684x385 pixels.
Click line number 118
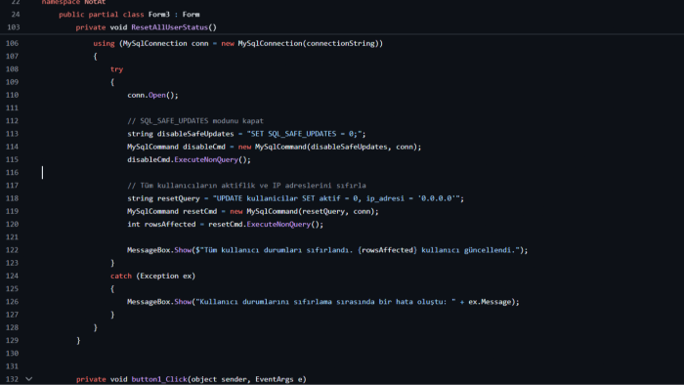click(12, 198)
